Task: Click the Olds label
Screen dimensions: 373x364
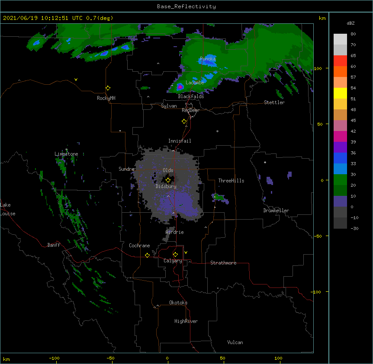Action: pos(168,170)
